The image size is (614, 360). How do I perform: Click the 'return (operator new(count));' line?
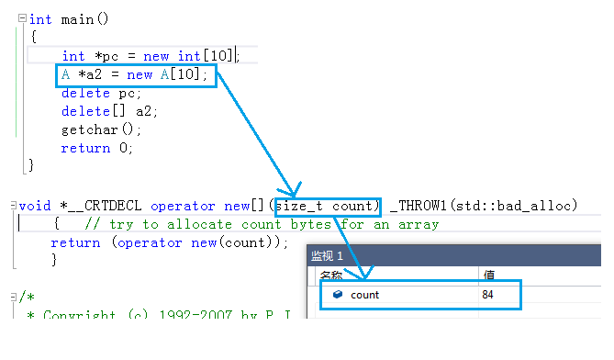(x=170, y=242)
